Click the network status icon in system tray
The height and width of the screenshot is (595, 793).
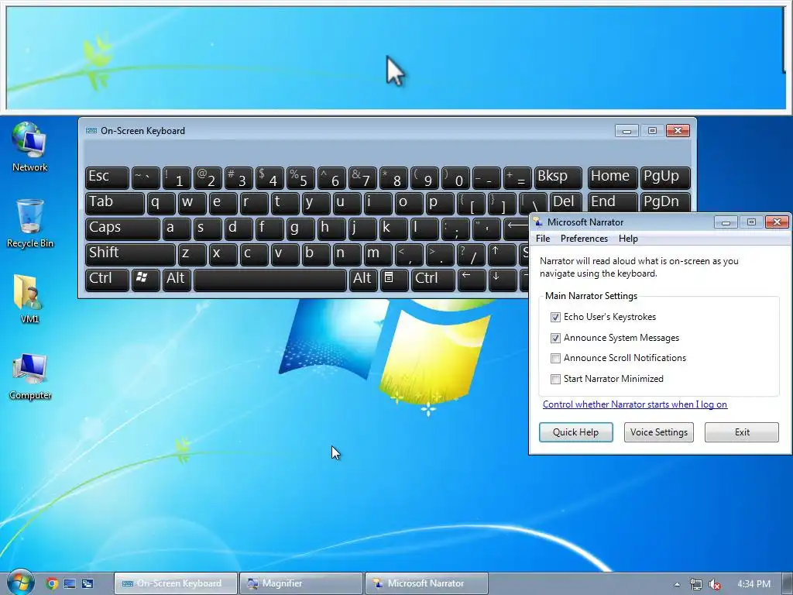696,584
